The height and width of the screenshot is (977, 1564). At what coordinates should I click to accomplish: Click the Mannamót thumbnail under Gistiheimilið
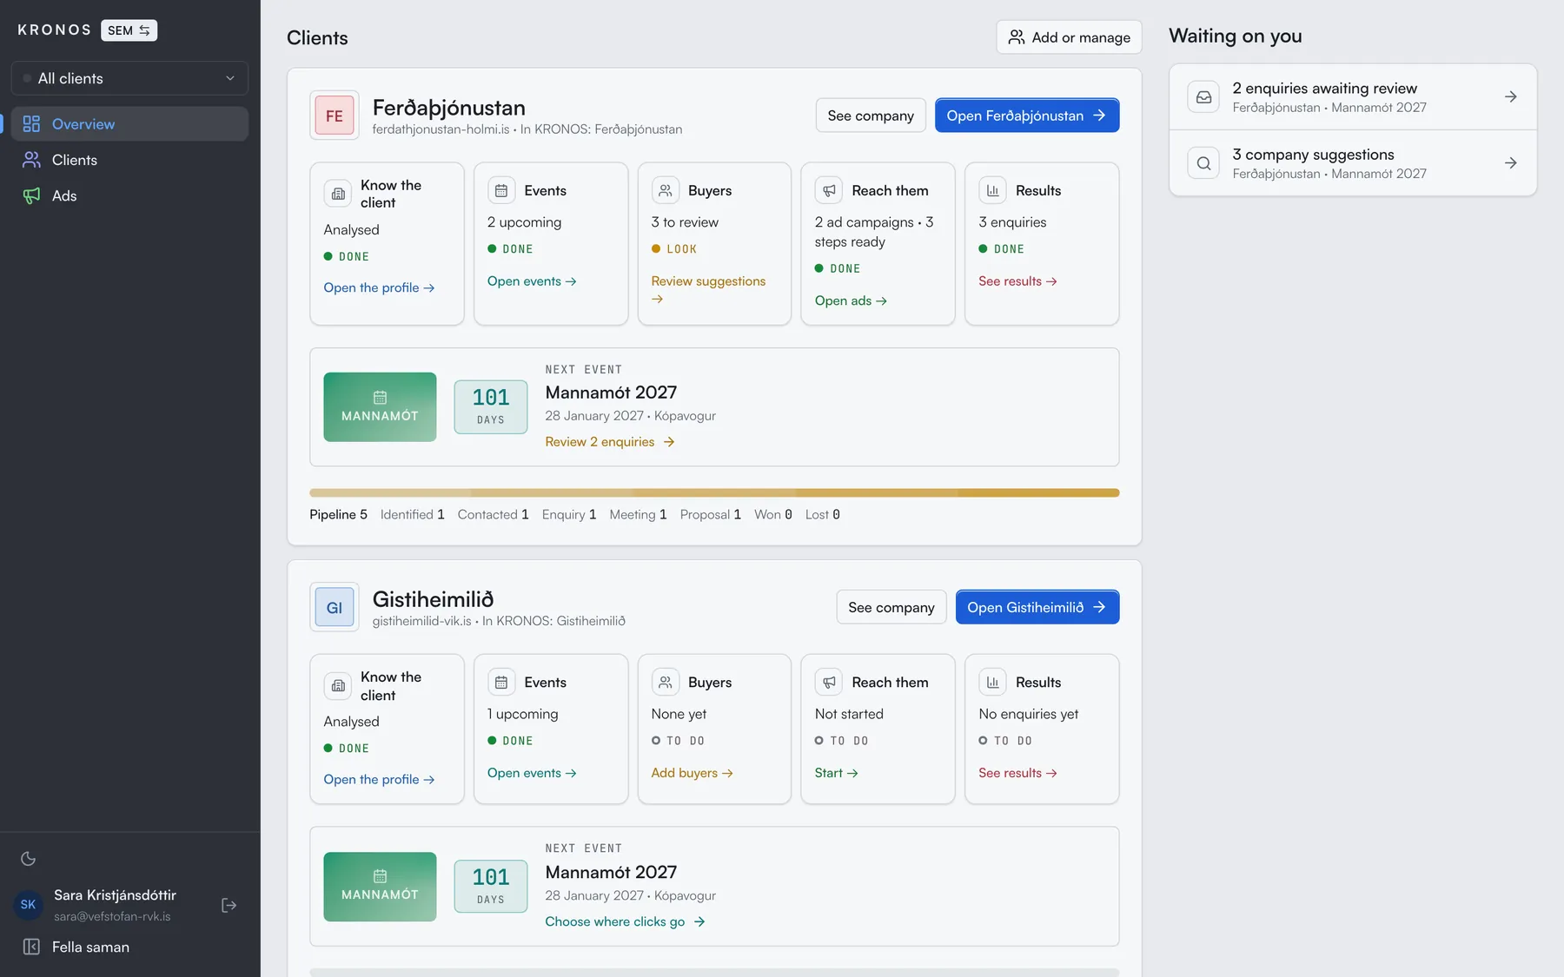pyautogui.click(x=380, y=887)
